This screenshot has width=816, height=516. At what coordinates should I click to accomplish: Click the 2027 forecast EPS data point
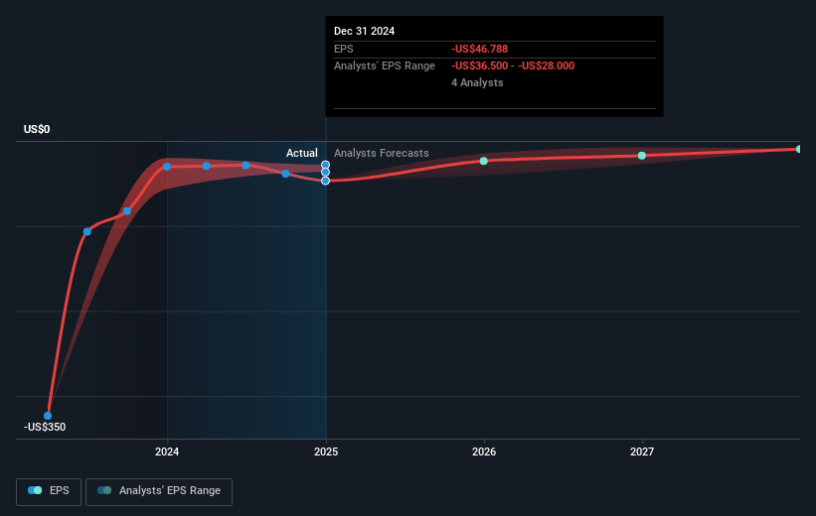tap(642, 156)
